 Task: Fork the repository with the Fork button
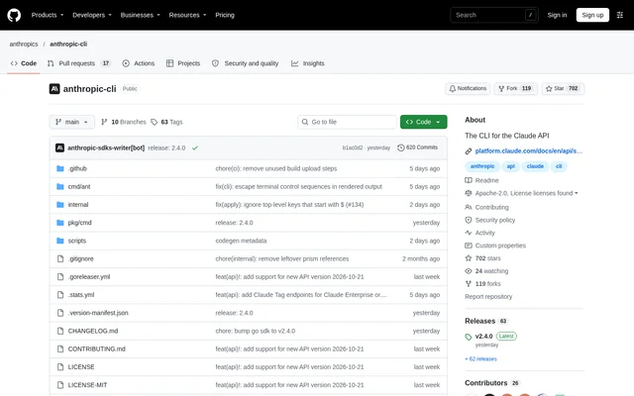pos(515,88)
